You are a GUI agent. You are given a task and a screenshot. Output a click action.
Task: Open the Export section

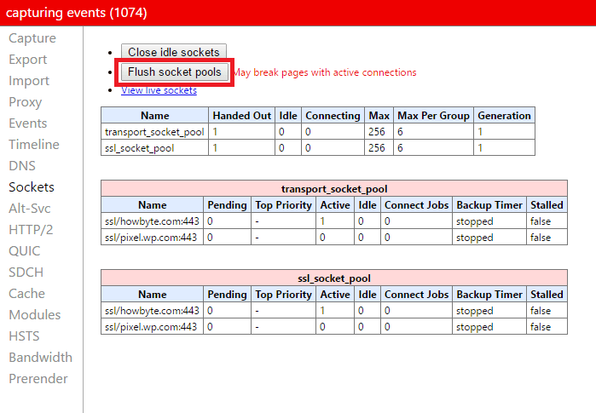tap(28, 60)
